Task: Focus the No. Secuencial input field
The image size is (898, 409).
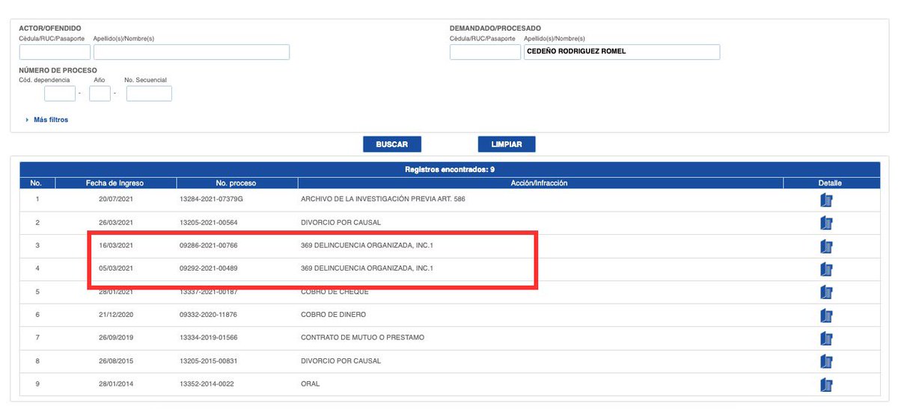Action: [x=149, y=93]
